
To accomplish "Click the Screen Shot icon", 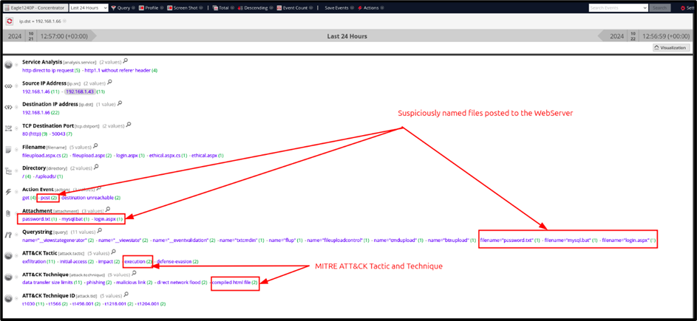I will 170,8.
